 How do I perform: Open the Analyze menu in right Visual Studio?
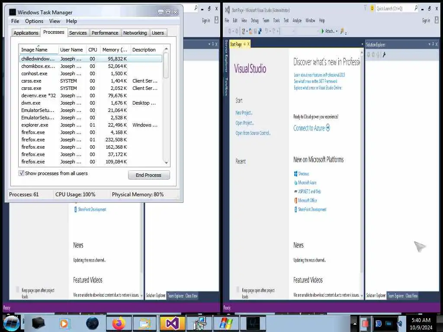point(297,20)
